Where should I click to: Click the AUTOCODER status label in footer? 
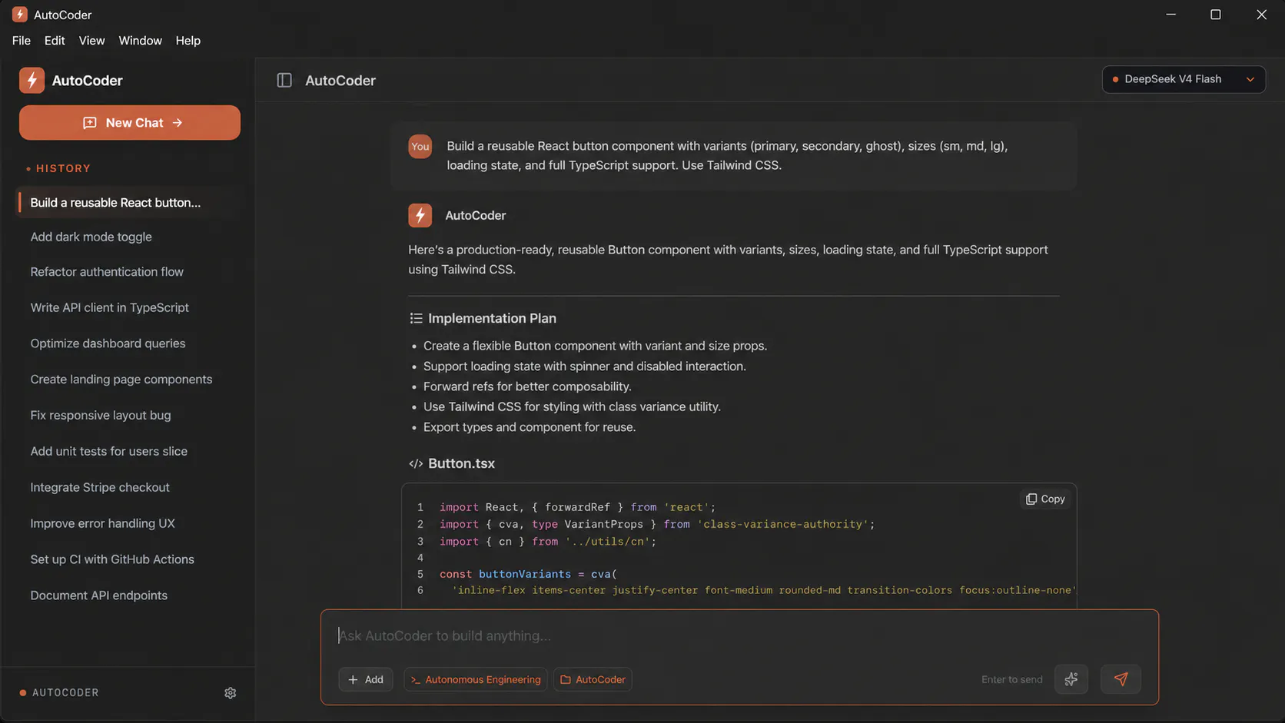65,693
